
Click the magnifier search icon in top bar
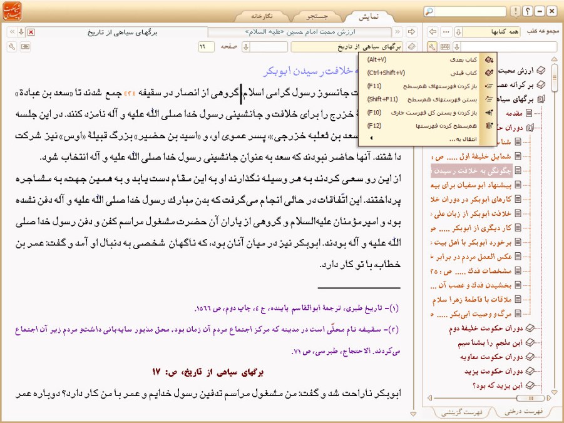pyautogui.click(x=429, y=11)
